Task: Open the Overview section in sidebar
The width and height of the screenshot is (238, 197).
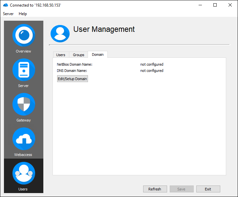Action: pyautogui.click(x=24, y=35)
